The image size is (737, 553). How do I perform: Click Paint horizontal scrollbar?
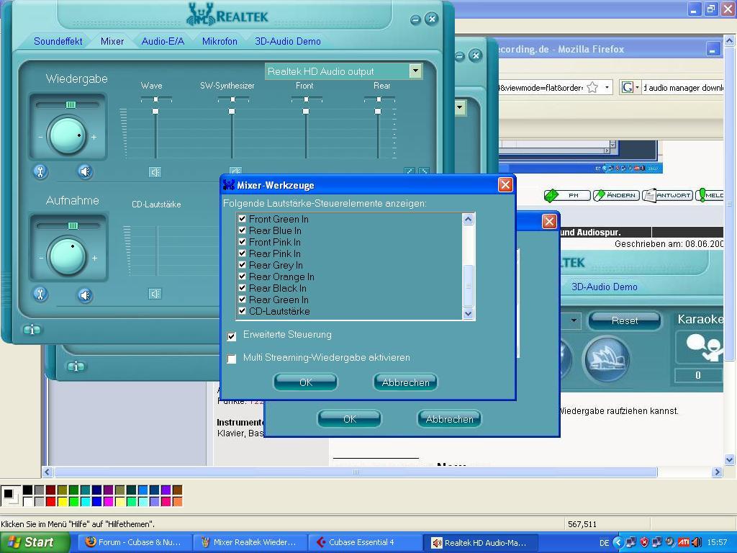(x=356, y=472)
